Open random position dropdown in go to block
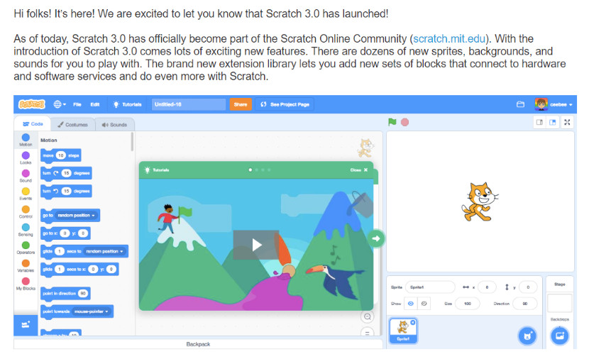Screen dimensions: 589x359 point(77,216)
